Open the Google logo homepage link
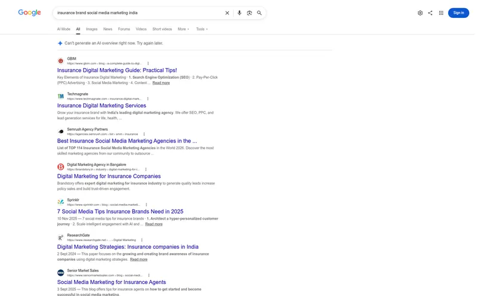Screen dimensions: 478x296 coord(29,13)
